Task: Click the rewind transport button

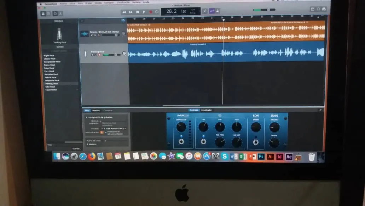Action: click(x=124, y=12)
